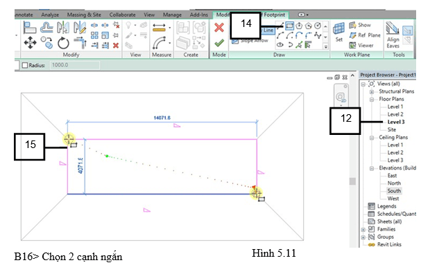Open Level 3 floor plan
Image resolution: width=421 pixels, height=265 pixels.
point(396,122)
